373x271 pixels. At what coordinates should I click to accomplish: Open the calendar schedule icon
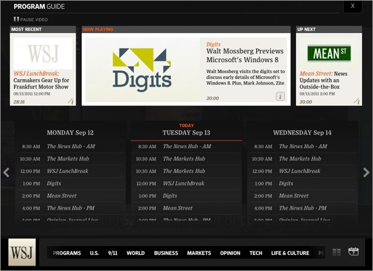pos(353,251)
